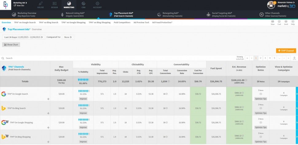Click the Send icon at the top right

tap(286, 22)
